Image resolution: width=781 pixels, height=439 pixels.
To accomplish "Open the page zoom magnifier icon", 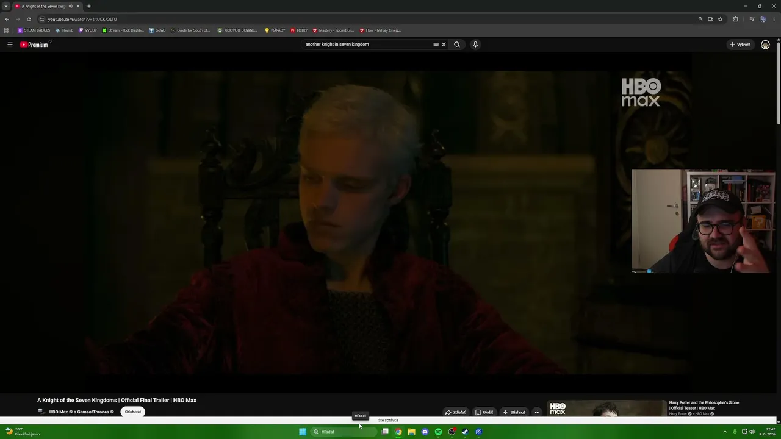I will (700, 19).
